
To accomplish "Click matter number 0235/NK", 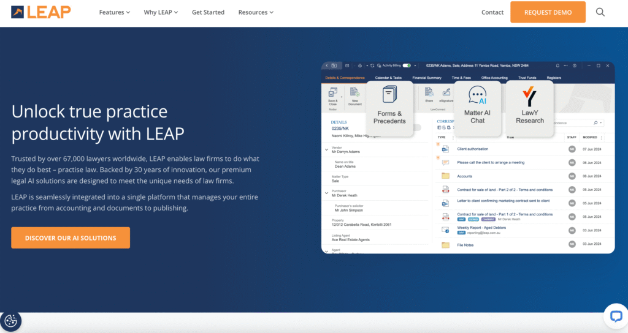I will [x=340, y=129].
